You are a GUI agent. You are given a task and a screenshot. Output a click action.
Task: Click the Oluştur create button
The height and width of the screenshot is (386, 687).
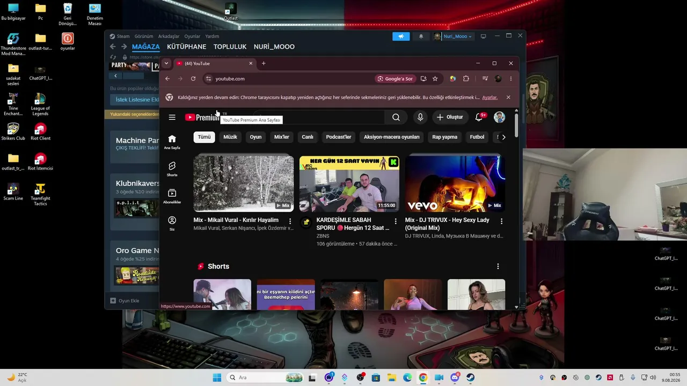(x=450, y=117)
